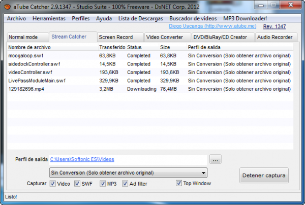
Task: Click the browse folder ellipsis button
Action: coord(216,159)
